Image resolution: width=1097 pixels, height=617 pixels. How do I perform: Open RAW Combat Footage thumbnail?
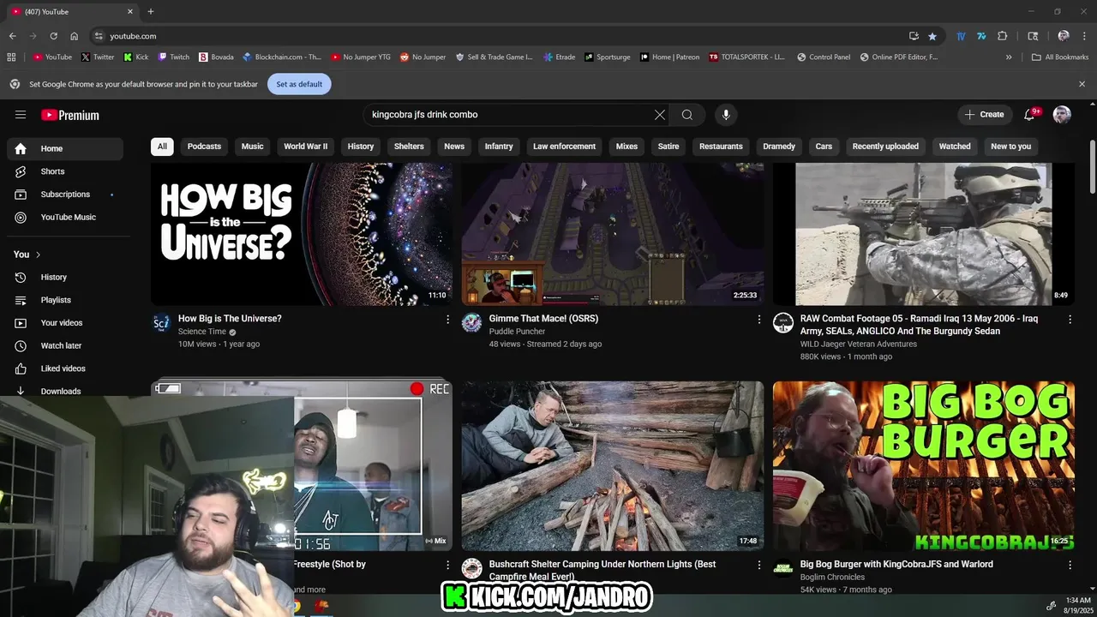(924, 234)
